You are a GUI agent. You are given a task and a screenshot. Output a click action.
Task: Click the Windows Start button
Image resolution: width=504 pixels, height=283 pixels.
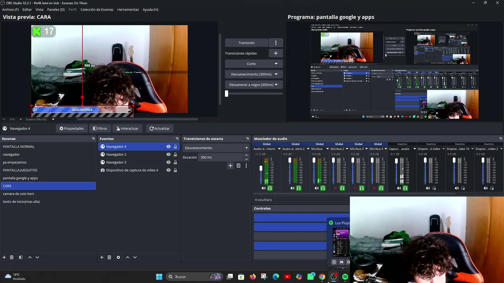(x=159, y=277)
